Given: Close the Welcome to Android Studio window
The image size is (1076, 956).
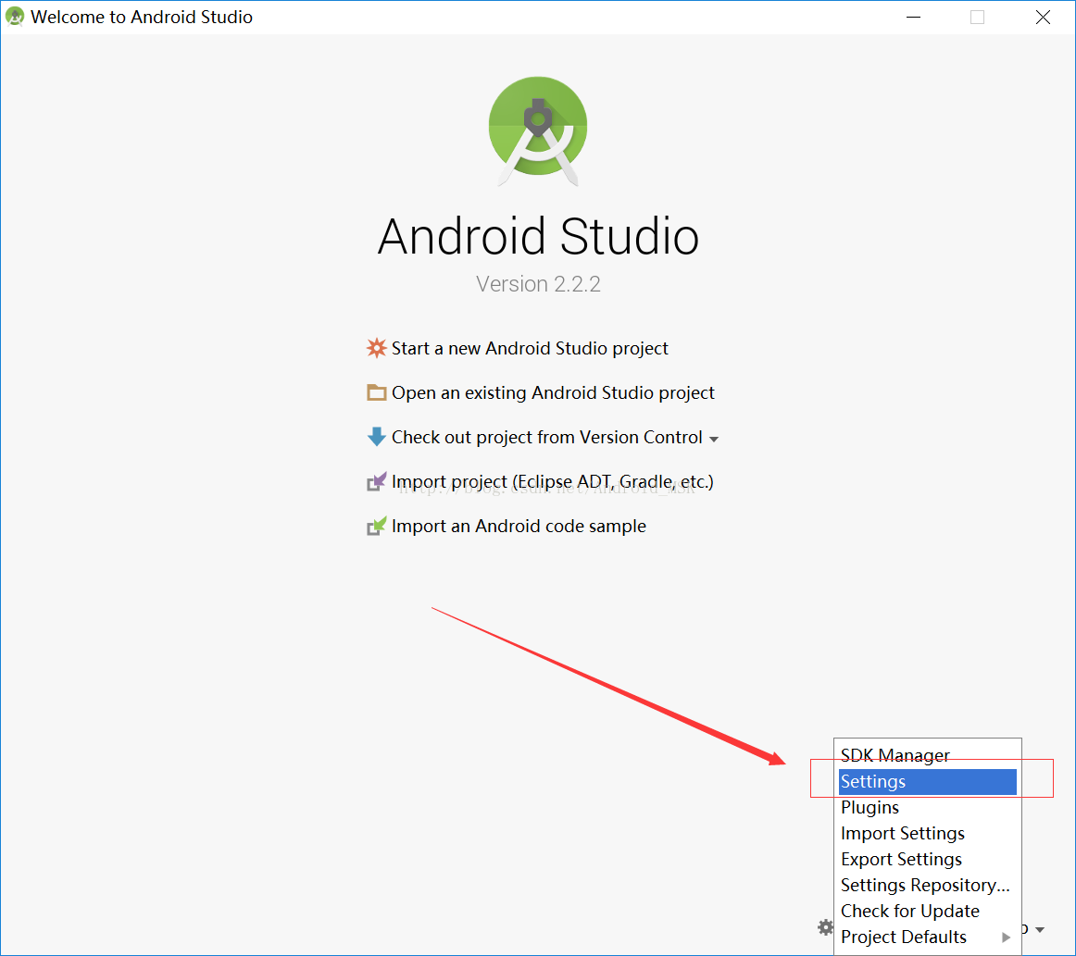Looking at the screenshot, I should point(1043,18).
